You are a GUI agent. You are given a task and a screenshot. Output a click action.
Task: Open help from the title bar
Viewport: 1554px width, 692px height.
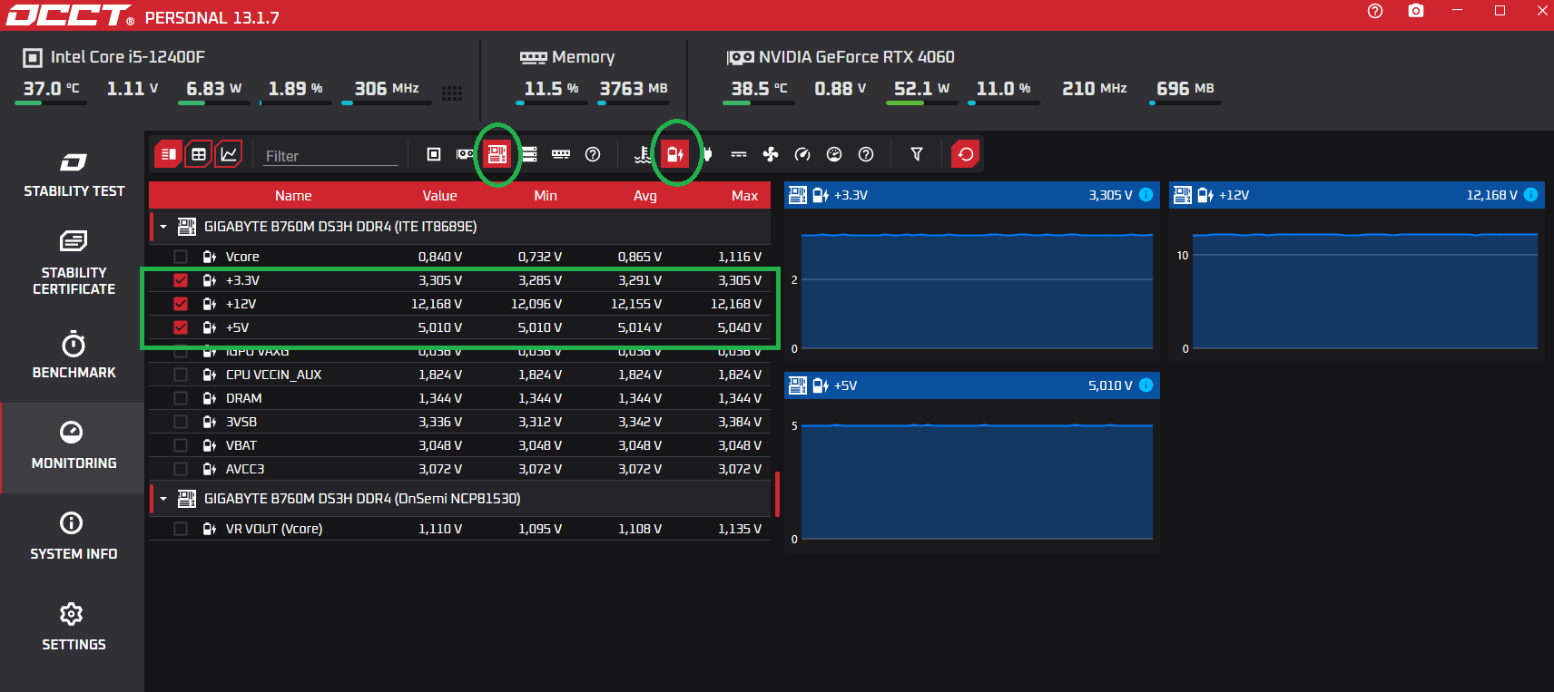1375,11
